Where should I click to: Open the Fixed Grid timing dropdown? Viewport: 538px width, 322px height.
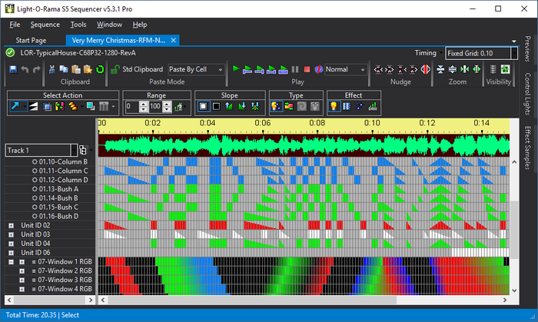(x=478, y=54)
